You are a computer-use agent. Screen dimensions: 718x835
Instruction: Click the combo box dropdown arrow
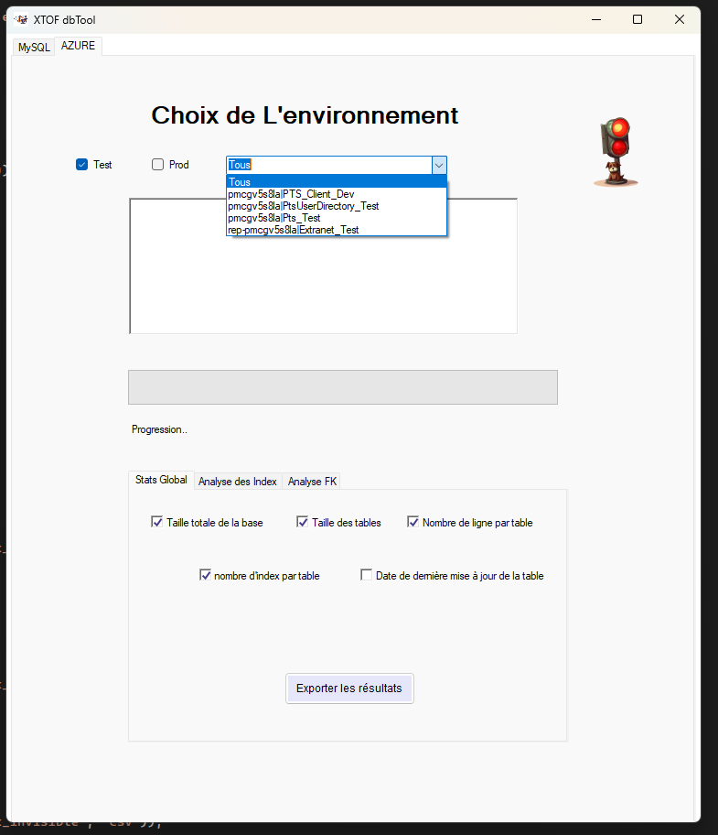pyautogui.click(x=439, y=165)
